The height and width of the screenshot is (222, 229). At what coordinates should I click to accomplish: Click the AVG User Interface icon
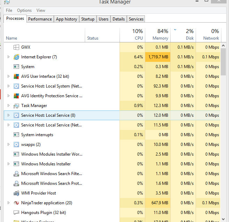click(16, 76)
